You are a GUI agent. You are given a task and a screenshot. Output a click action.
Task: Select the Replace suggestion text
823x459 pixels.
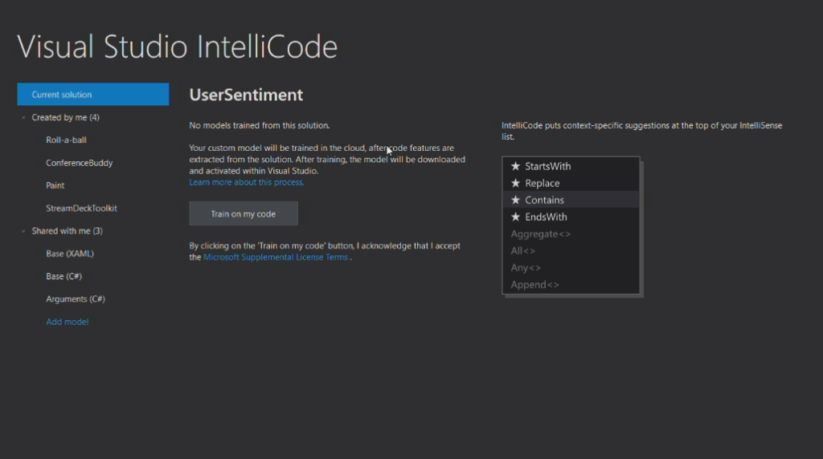tap(543, 184)
